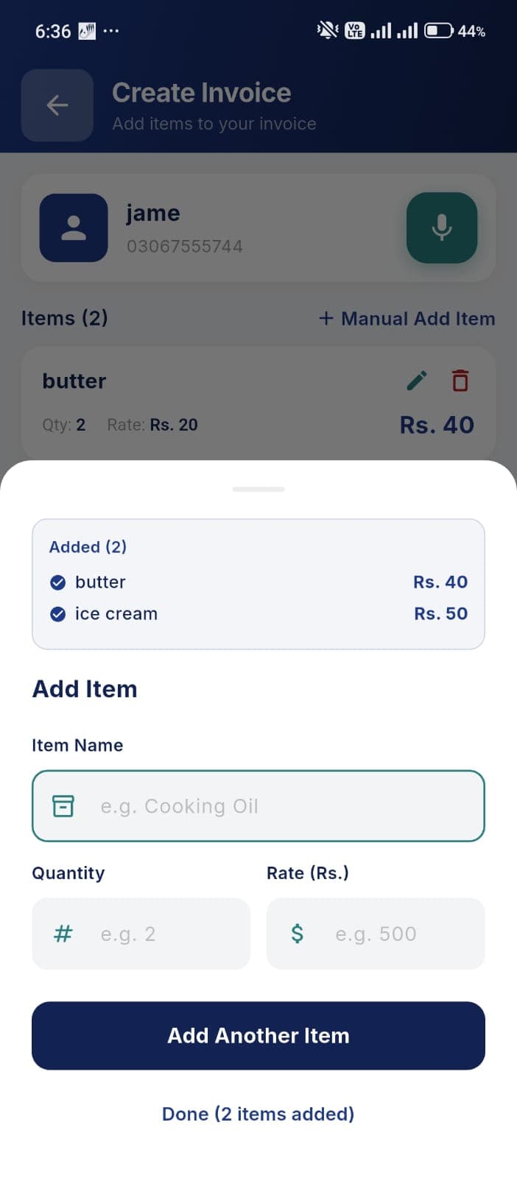The image size is (517, 1178).
Task: Tap the three-dots indicator in status bar
Action: tap(112, 30)
